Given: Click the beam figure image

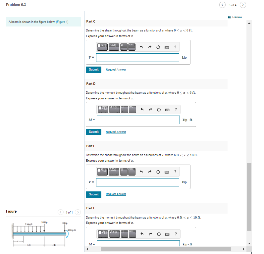Looking at the screenshot, I should pyautogui.click(x=43, y=234).
